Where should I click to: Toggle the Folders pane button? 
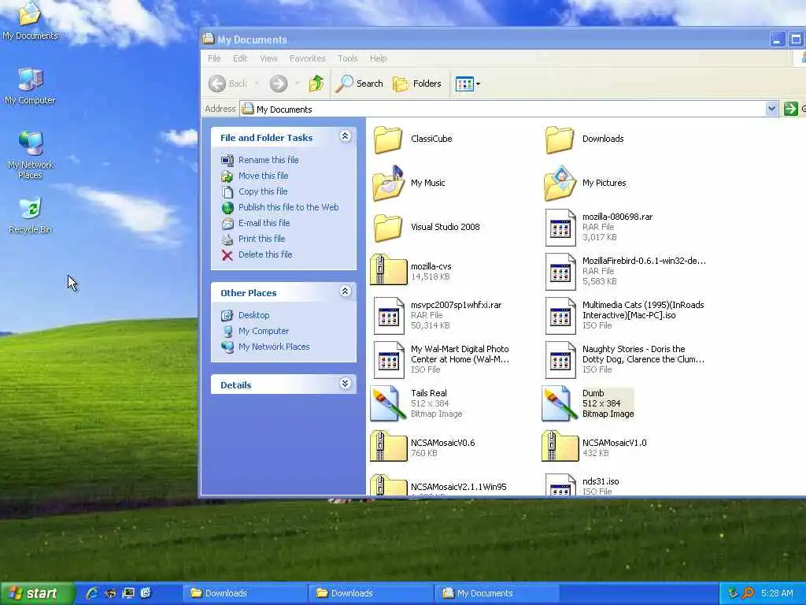click(417, 84)
